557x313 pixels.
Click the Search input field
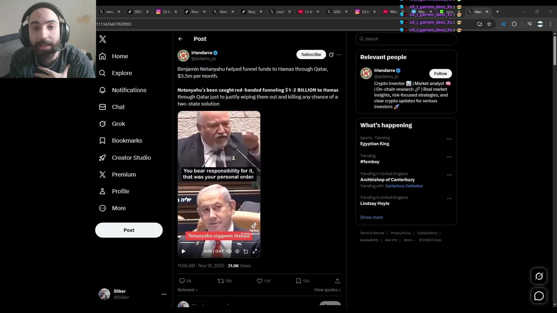406,39
